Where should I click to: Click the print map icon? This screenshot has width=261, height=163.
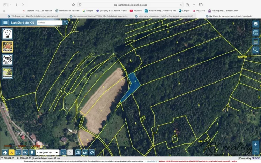(x=256, y=33)
